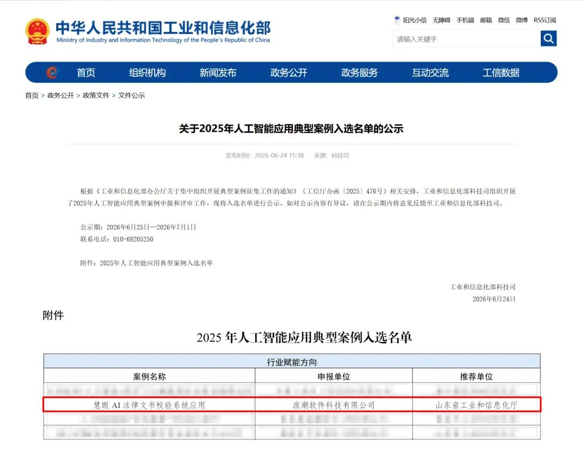The width and height of the screenshot is (584, 460).
Task: Open the 政务服务 navigation tab
Action: (x=360, y=72)
